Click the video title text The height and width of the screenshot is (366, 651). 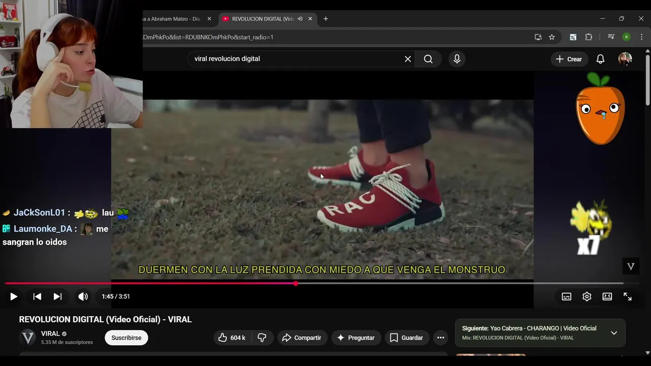click(105, 320)
